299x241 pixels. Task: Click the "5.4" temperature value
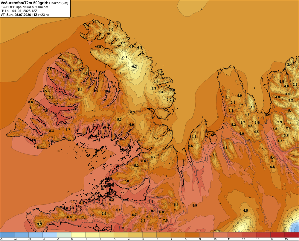(272, 157)
